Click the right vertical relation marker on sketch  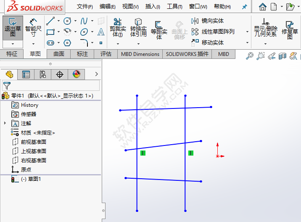coord(191,153)
